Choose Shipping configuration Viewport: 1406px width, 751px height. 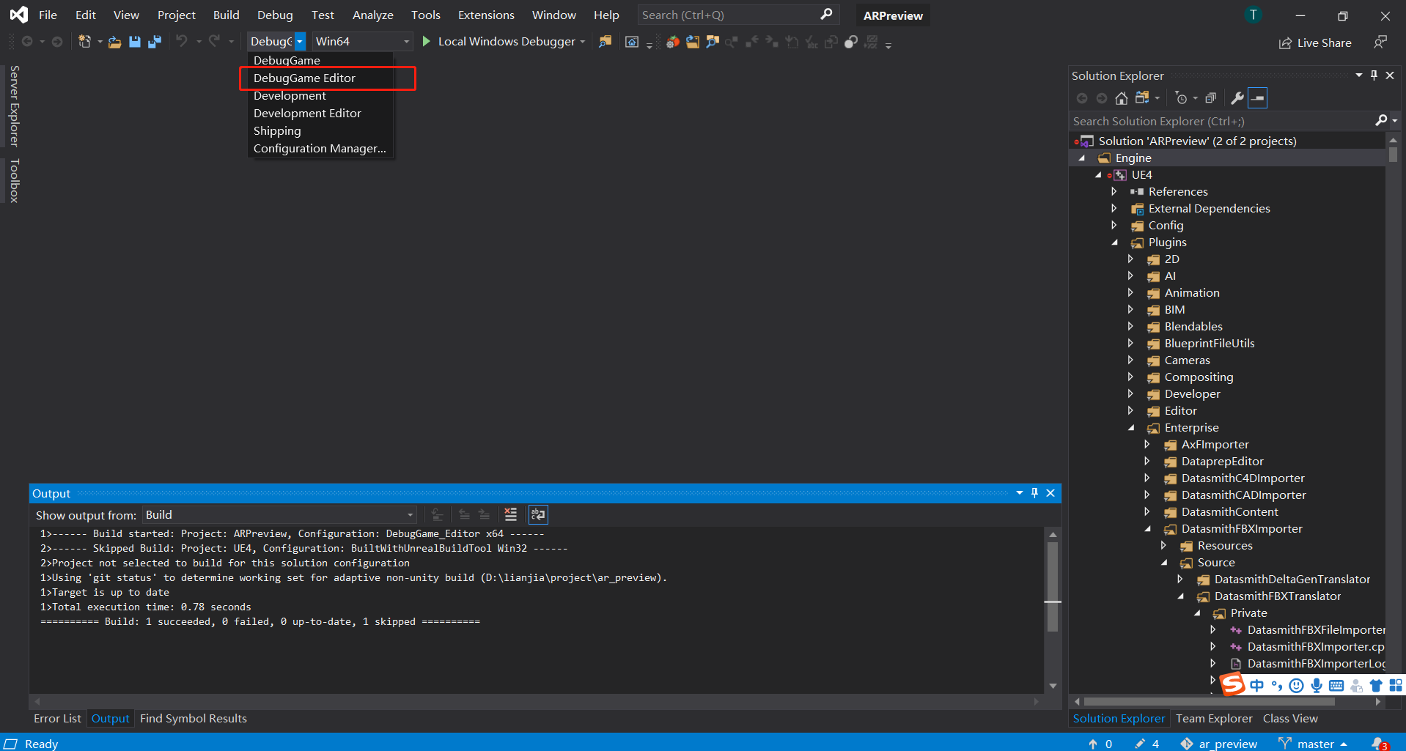click(x=277, y=130)
